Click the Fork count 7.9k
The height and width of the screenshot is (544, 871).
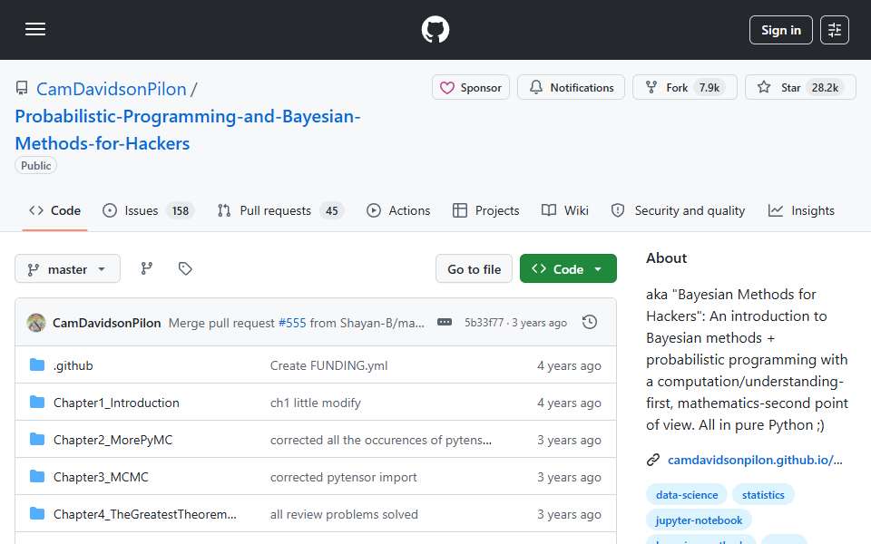709,88
